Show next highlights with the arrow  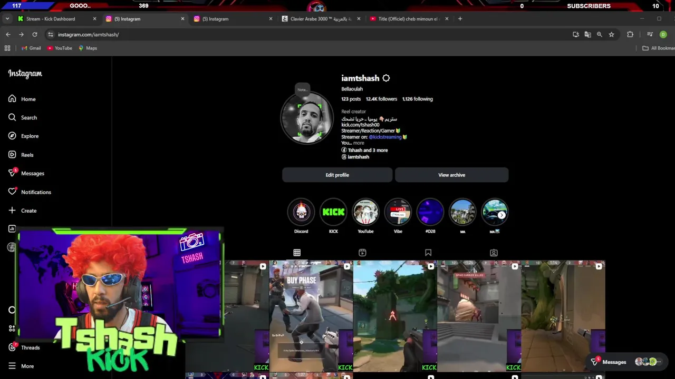(x=502, y=215)
